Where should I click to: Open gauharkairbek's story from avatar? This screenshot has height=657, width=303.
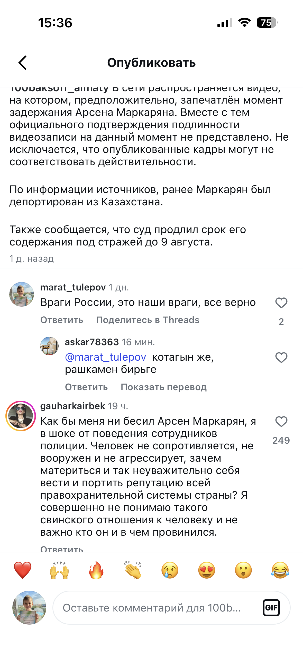(x=21, y=416)
